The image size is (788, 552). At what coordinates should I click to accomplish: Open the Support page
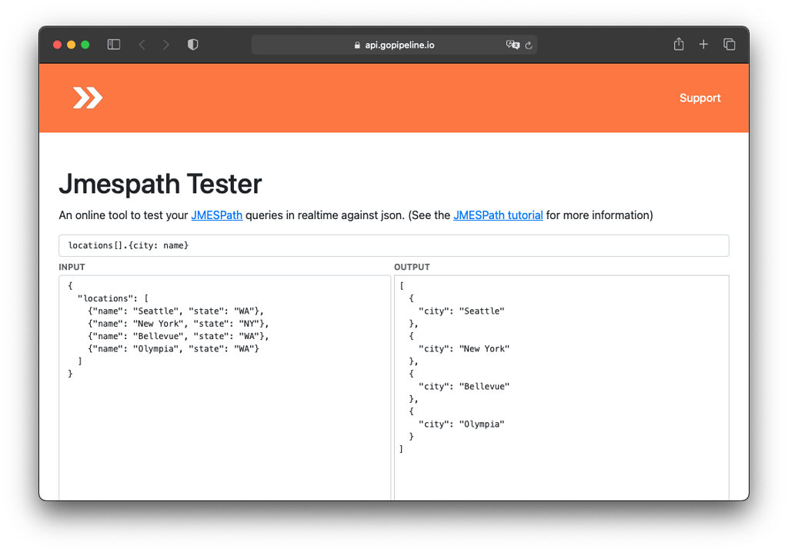click(x=700, y=98)
